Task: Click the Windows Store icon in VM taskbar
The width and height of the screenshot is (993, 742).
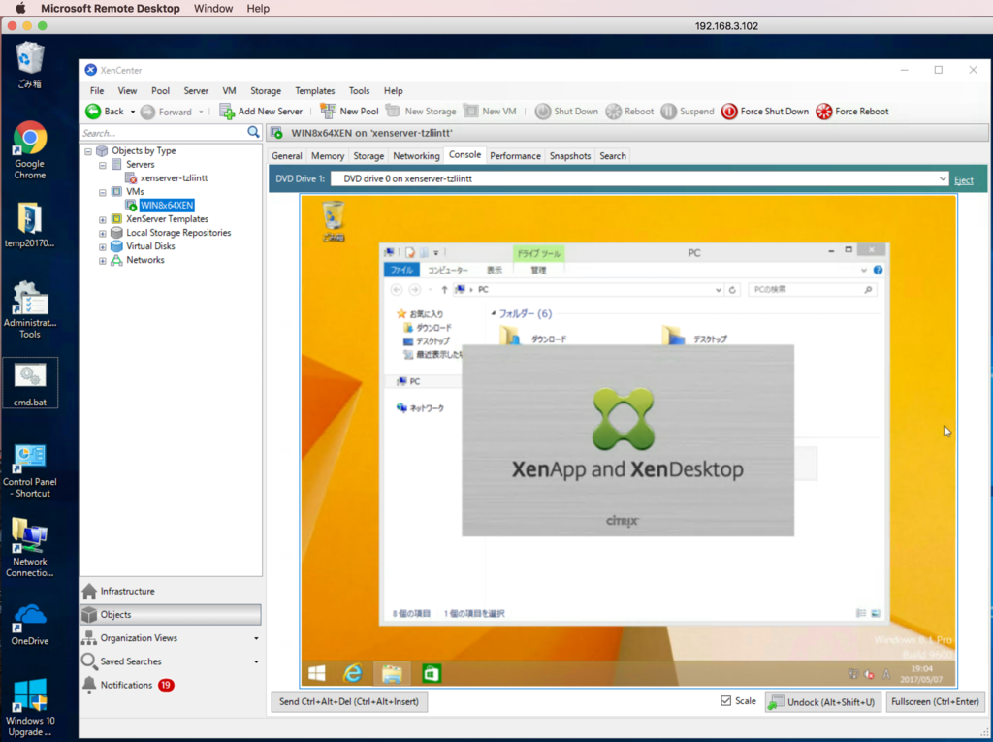Action: tap(432, 673)
